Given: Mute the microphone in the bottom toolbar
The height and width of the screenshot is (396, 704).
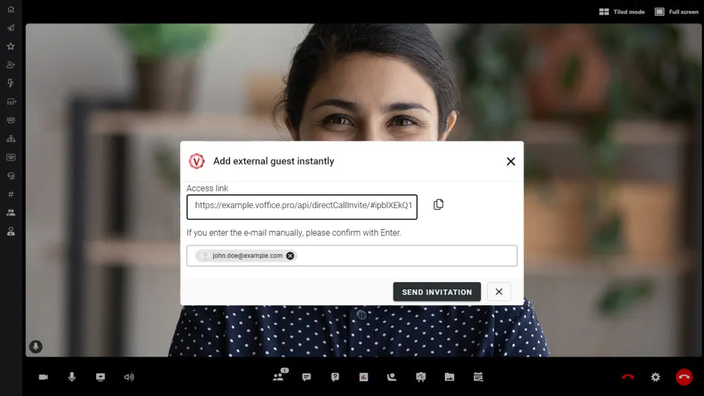Looking at the screenshot, I should (72, 377).
